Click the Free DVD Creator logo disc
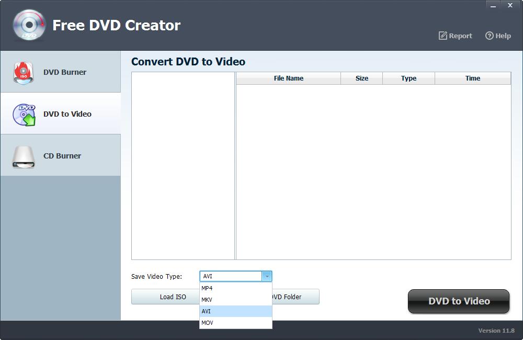Viewport: 523px width, 340px height. [29, 25]
